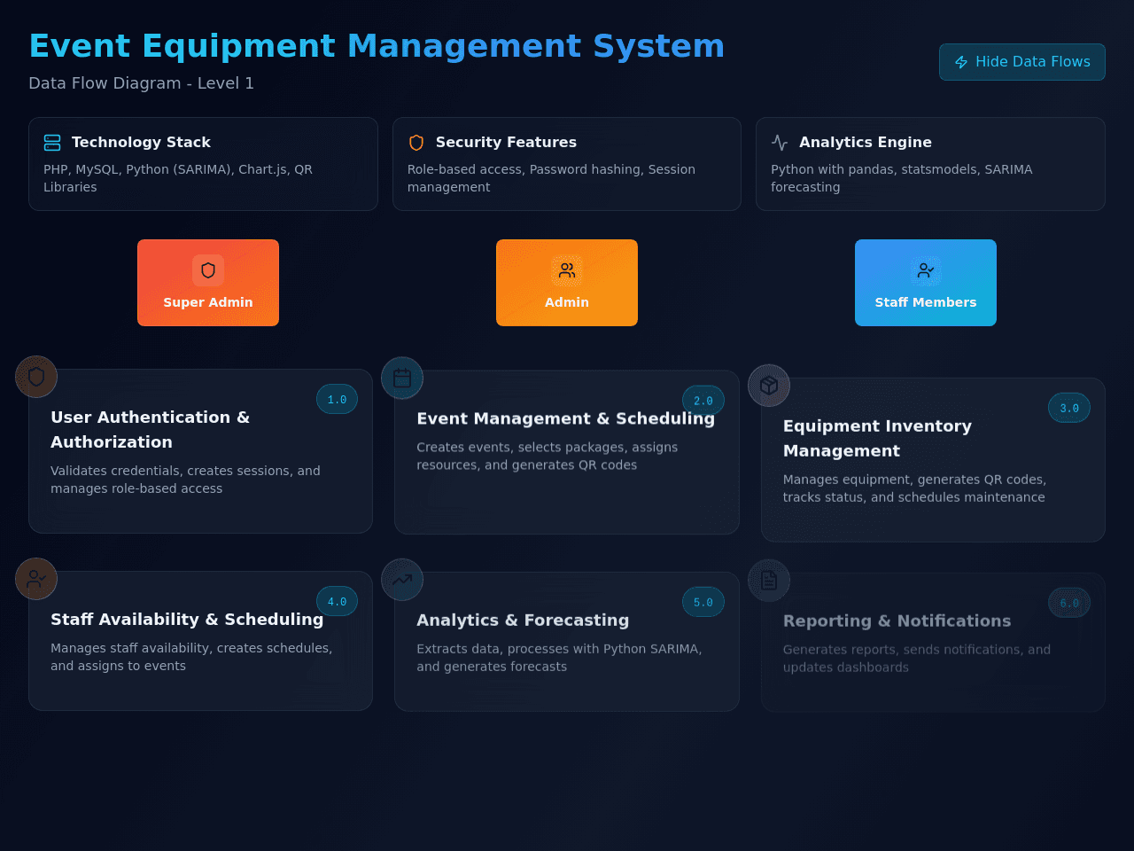This screenshot has width=1134, height=851.
Task: Click the Reporting & Notifications title
Action: (897, 621)
